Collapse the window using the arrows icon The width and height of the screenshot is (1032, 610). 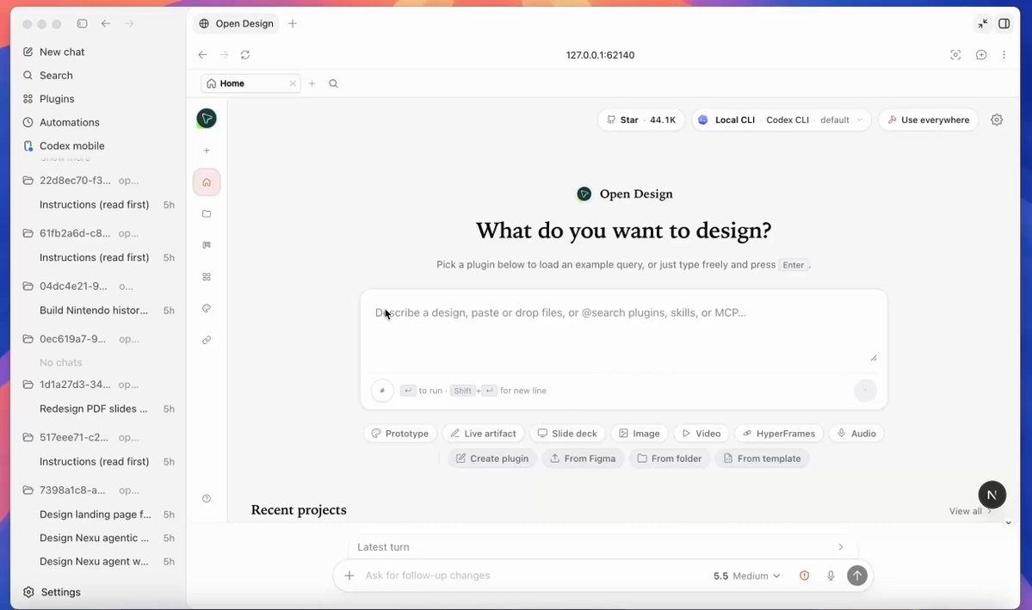pos(983,24)
